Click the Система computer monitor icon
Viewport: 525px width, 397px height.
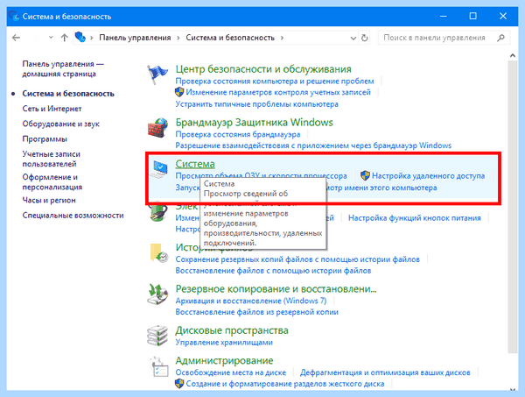tap(159, 169)
